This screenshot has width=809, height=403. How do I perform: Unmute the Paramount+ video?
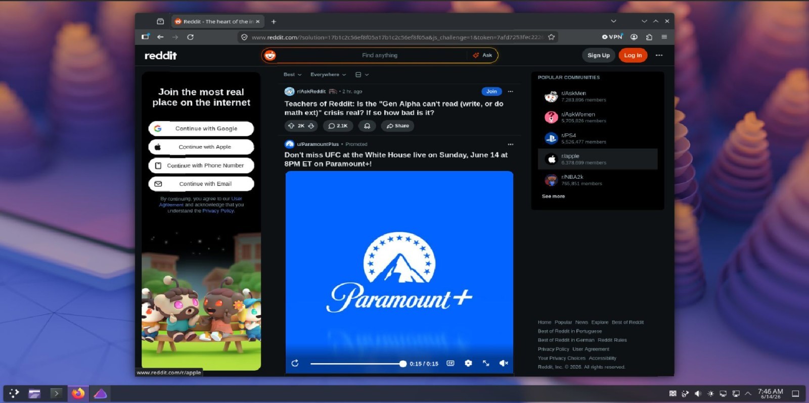point(504,363)
